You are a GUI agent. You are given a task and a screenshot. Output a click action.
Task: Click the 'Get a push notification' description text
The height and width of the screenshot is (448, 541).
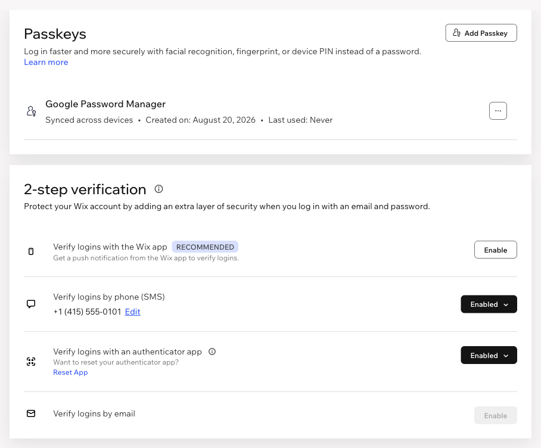click(146, 258)
